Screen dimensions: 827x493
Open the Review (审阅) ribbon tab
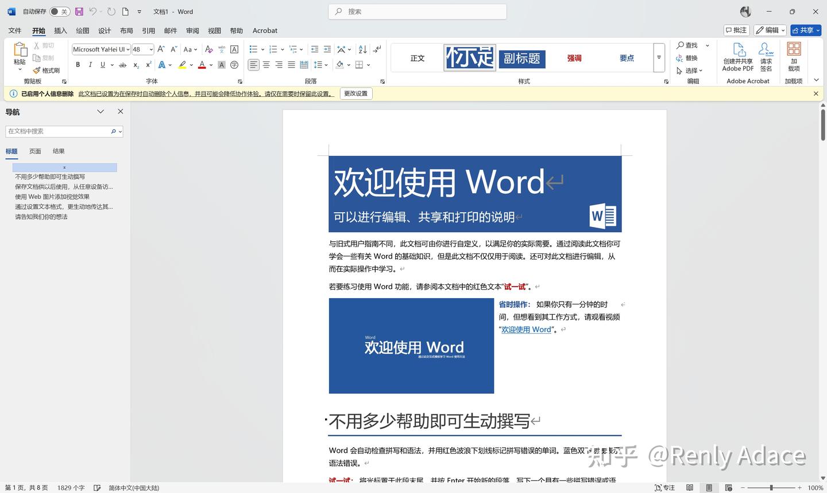[192, 30]
